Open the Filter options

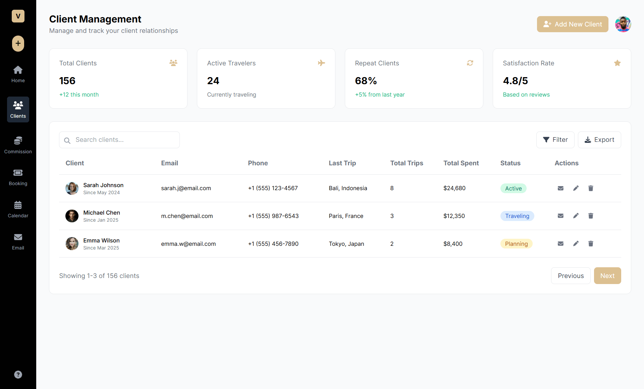coord(555,140)
